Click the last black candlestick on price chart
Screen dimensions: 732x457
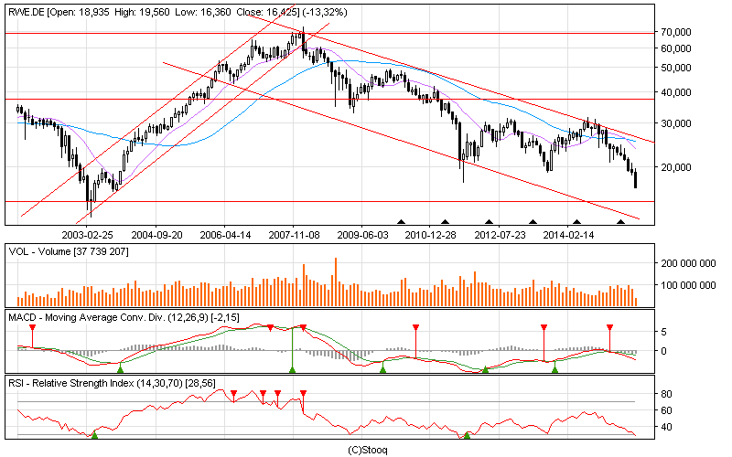[x=635, y=179]
